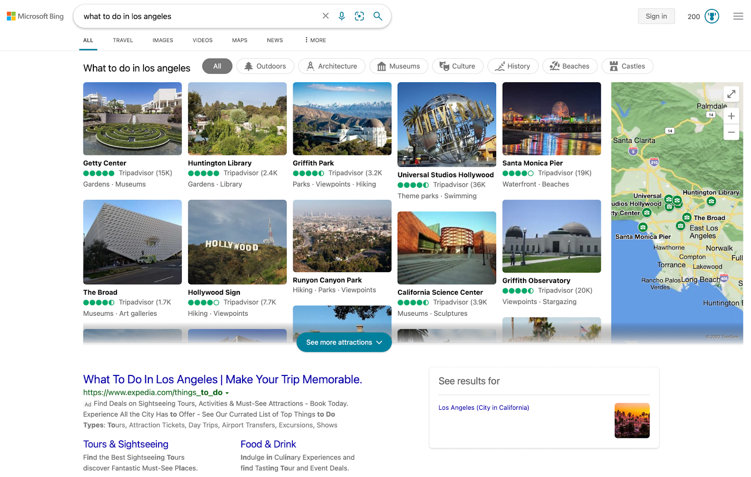Switch to the TRAVEL tab
Image resolution: width=751 pixels, height=477 pixels.
pos(123,40)
